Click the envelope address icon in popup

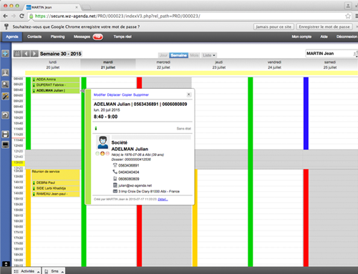coord(115,191)
